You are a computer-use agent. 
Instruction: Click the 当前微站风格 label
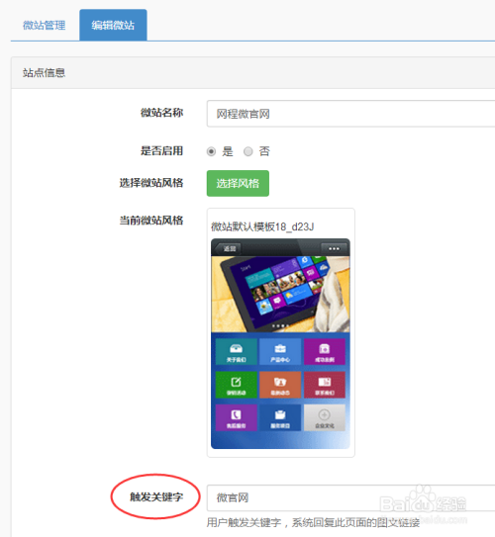pos(151,221)
